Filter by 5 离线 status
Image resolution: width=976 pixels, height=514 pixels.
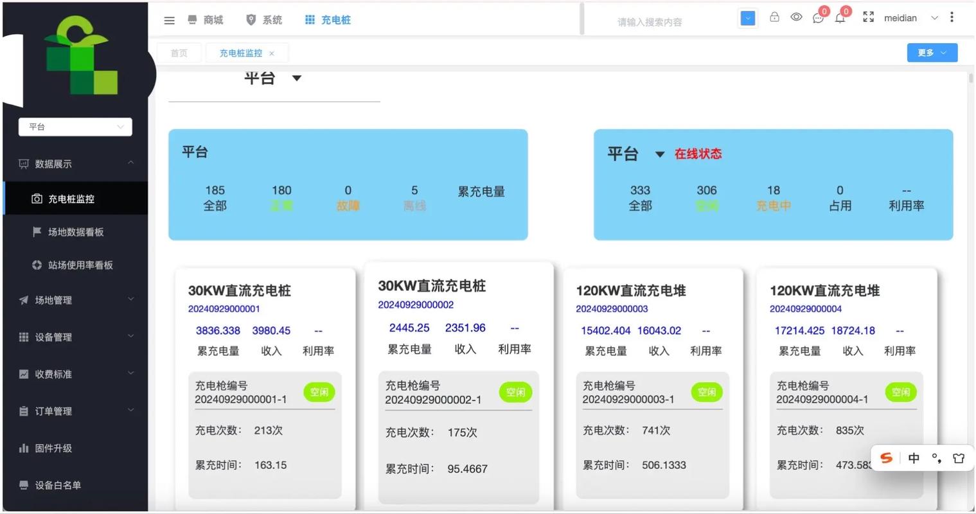[x=414, y=198]
